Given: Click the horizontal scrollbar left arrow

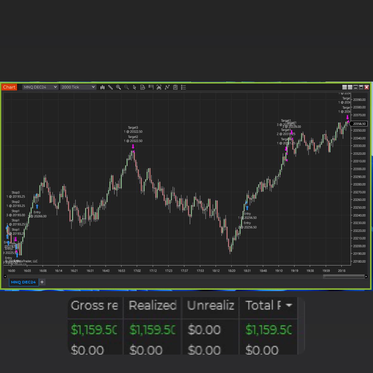Looking at the screenshot, I should point(5,277).
